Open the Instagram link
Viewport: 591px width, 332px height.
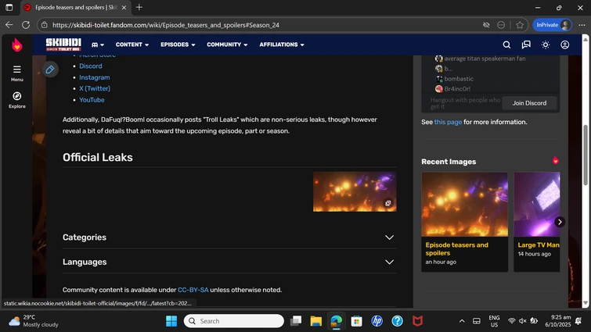point(95,77)
